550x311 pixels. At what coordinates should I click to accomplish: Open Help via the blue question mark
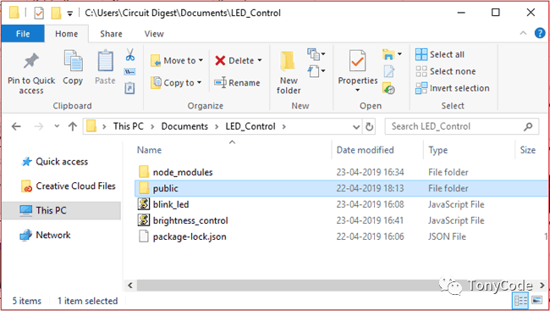(x=540, y=33)
